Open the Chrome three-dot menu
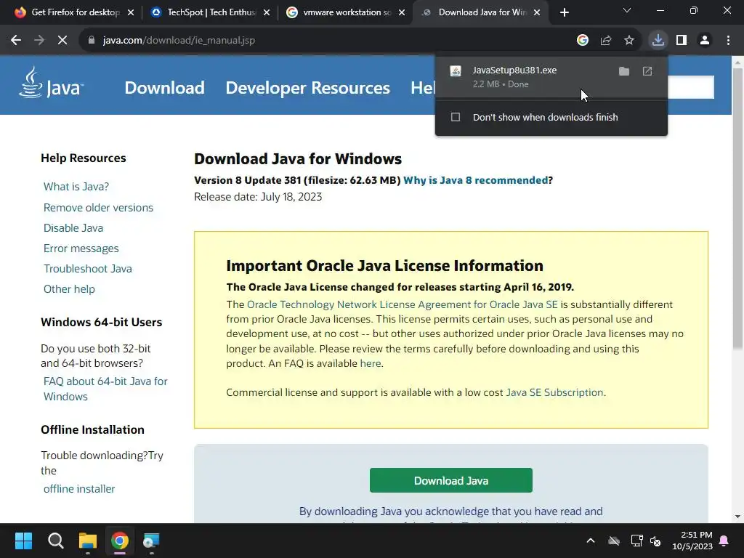The width and height of the screenshot is (744, 558). pos(728,41)
